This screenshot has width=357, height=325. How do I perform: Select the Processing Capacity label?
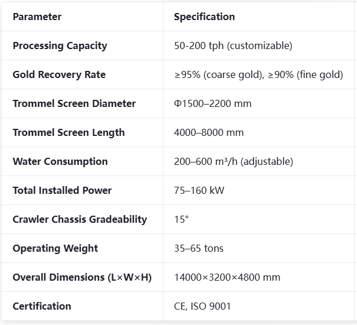tap(60, 45)
